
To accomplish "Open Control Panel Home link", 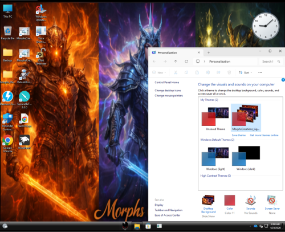I will (166, 82).
